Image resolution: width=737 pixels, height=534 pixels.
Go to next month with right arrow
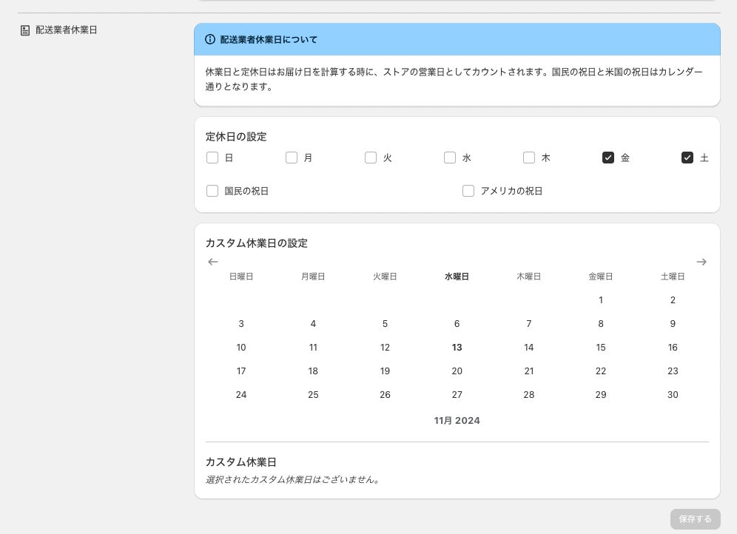(x=701, y=262)
